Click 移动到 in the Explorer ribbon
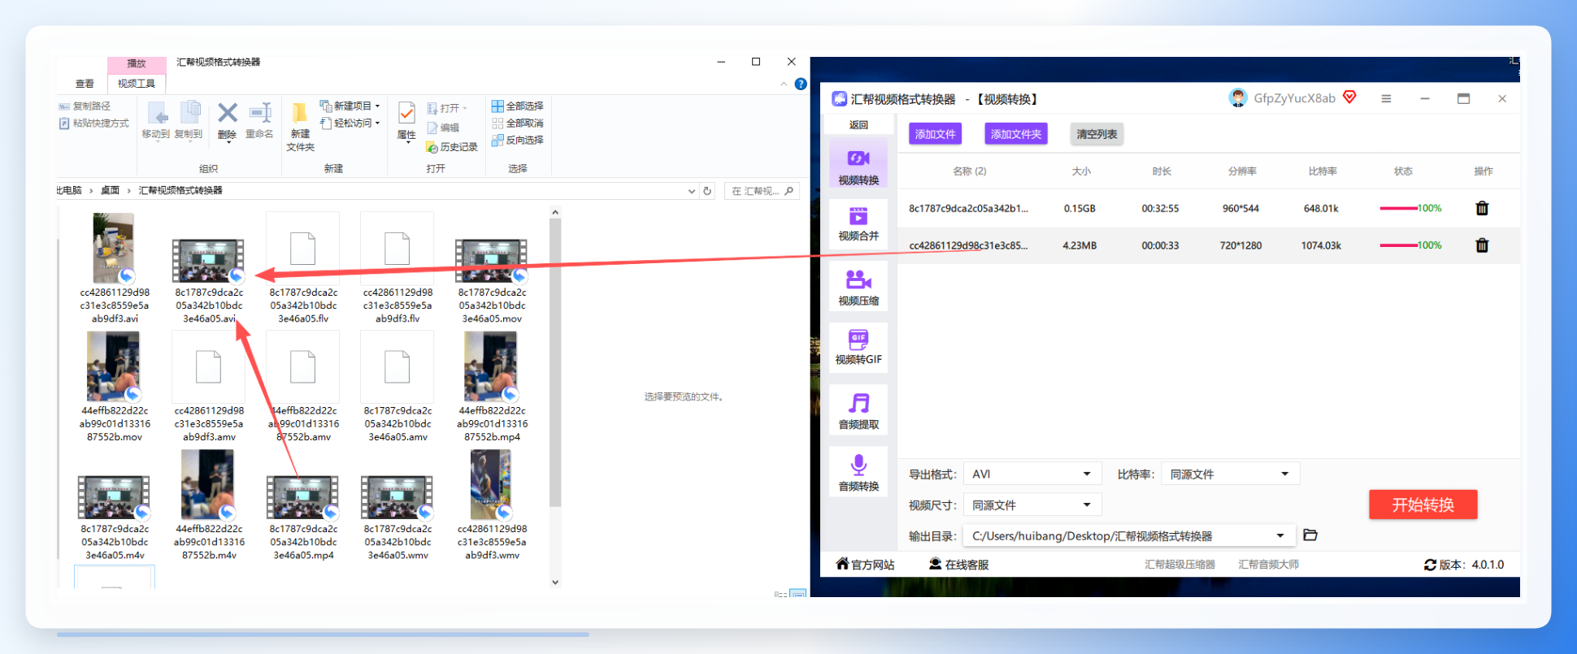Image resolution: width=1577 pixels, height=654 pixels. click(x=156, y=120)
